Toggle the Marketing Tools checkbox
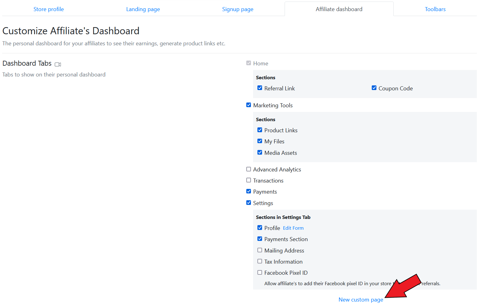 248,105
